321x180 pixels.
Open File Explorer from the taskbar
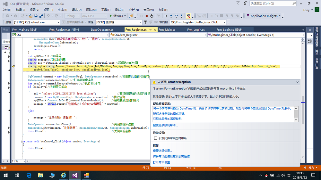(x=40, y=175)
